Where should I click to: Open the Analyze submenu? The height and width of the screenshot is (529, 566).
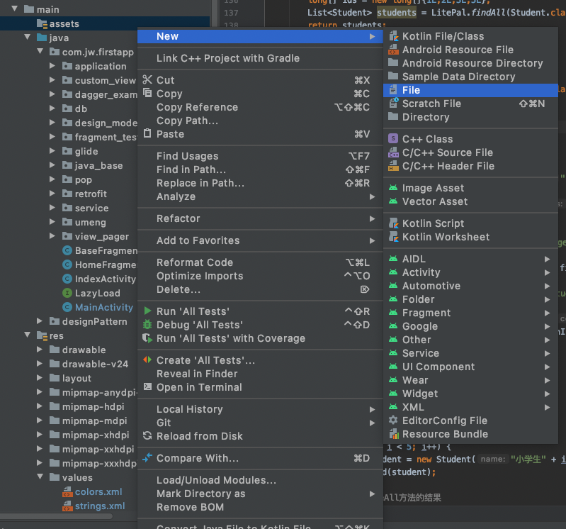260,196
